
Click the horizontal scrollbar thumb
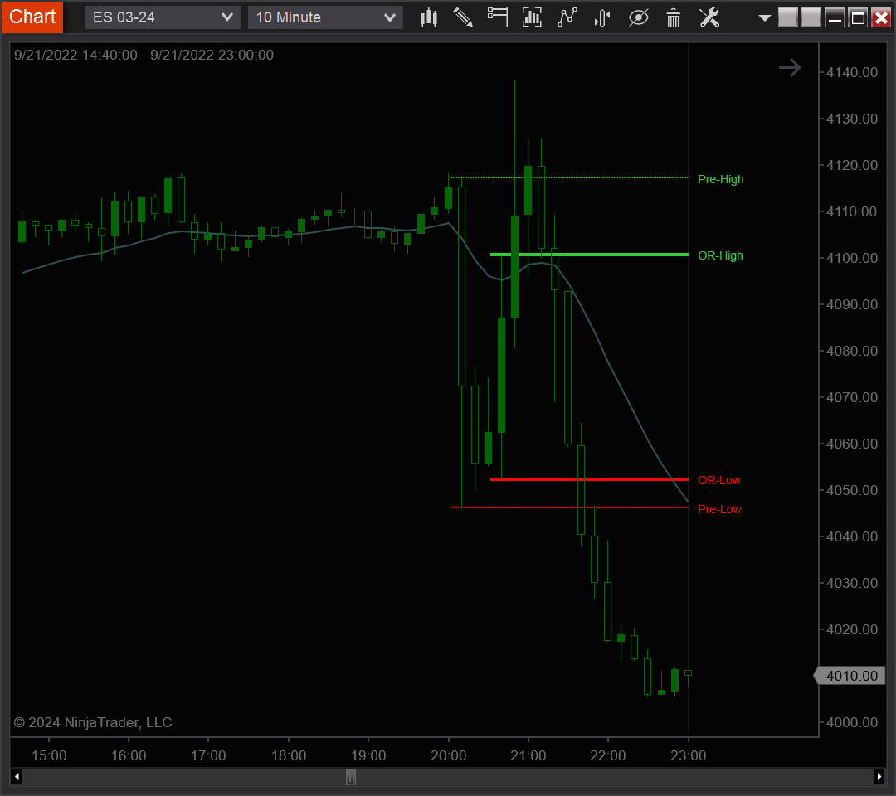351,777
